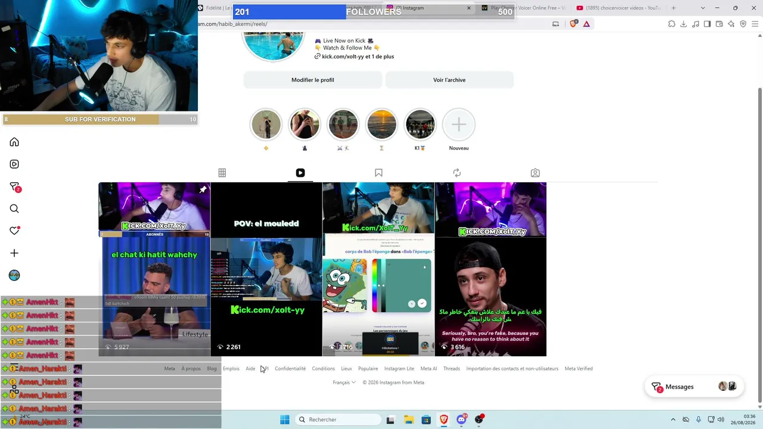Image resolution: width=763 pixels, height=429 pixels.
Task: Create a new post with plus icon
Action: point(14,253)
